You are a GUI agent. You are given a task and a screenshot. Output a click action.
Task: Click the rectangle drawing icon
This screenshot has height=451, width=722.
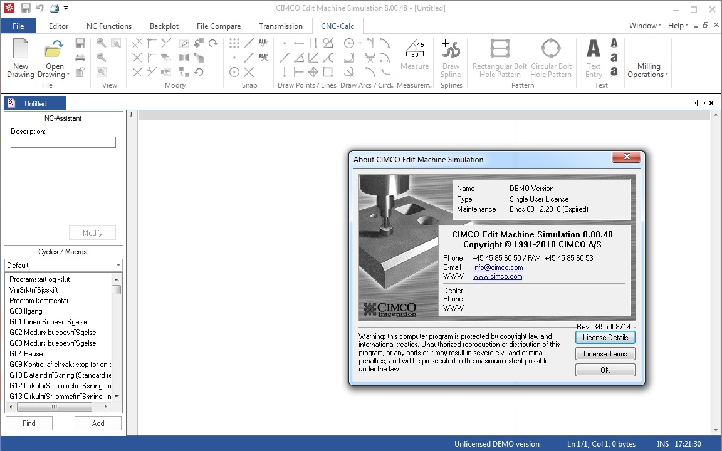[x=327, y=72]
